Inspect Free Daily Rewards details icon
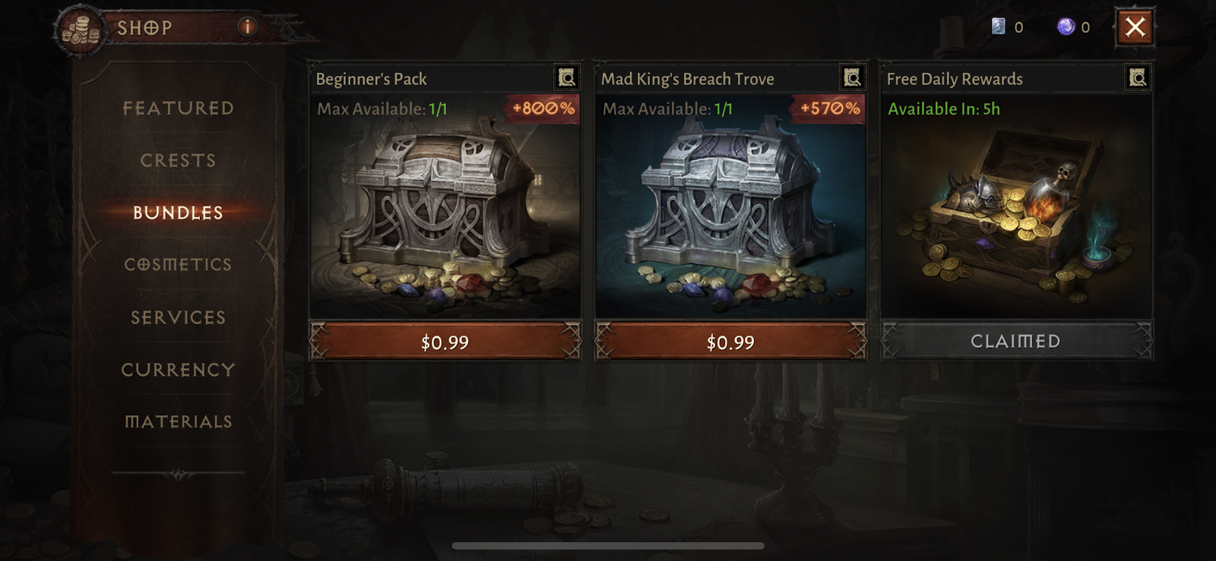This screenshot has height=561, width=1216. pyautogui.click(x=1138, y=77)
